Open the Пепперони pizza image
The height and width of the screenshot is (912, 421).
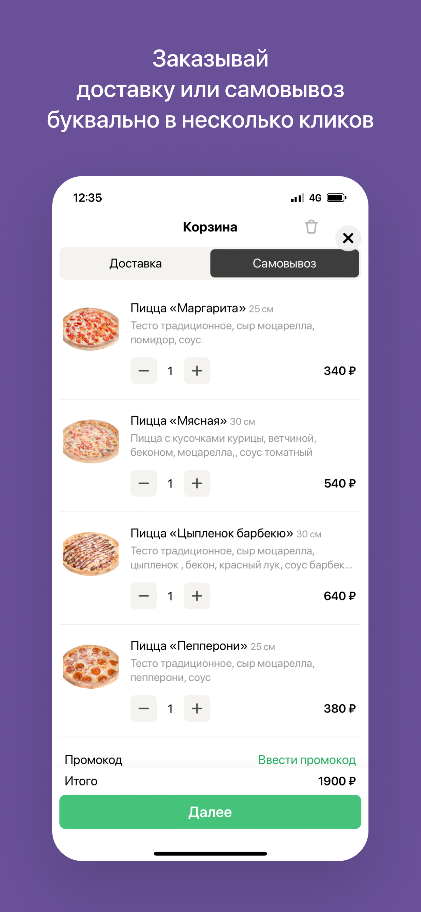91,667
